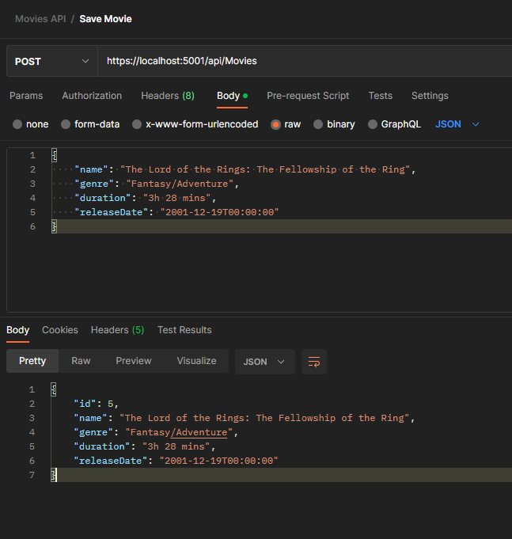Screen dimensions: 512x539
Task: Switch response view to Raw
Action: pyautogui.click(x=81, y=361)
